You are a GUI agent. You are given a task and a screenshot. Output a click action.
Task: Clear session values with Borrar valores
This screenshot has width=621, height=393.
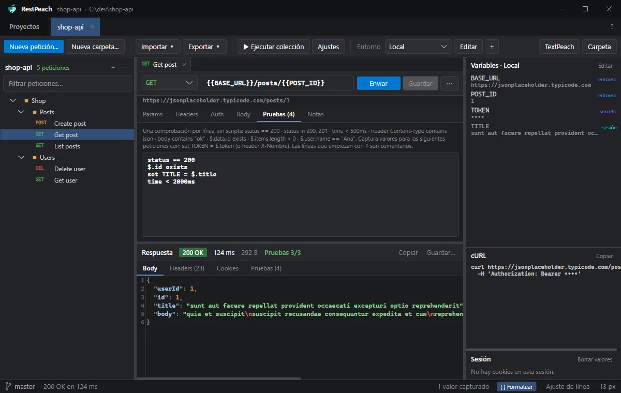(x=595, y=359)
